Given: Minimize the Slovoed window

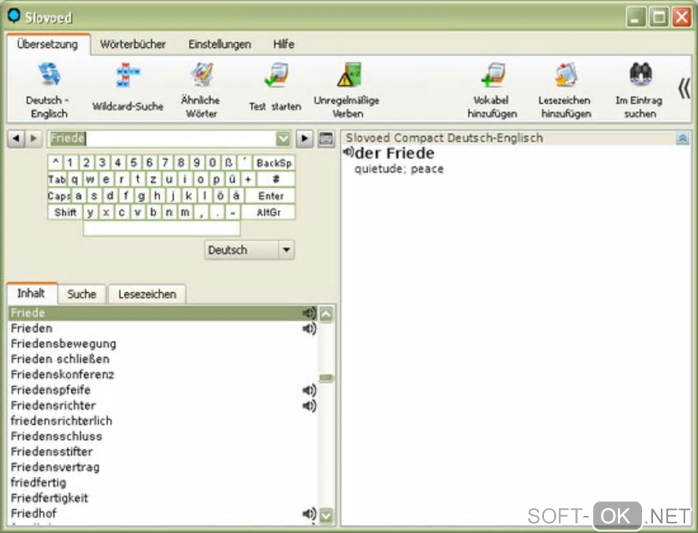Looking at the screenshot, I should click(x=636, y=17).
